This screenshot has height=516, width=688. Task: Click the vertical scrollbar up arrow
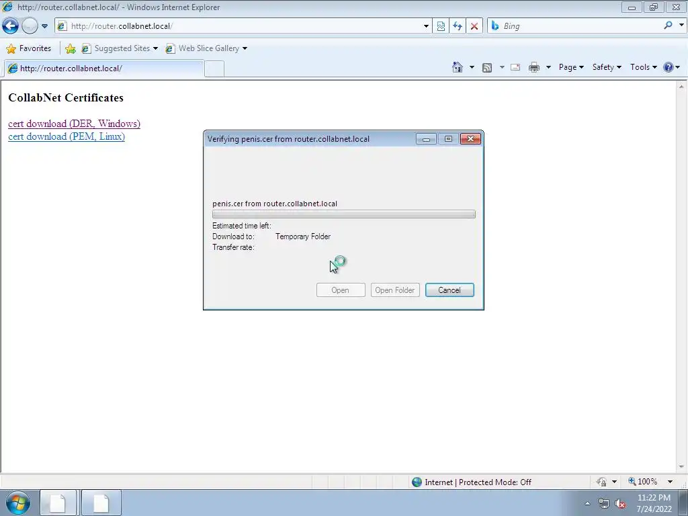click(681, 87)
